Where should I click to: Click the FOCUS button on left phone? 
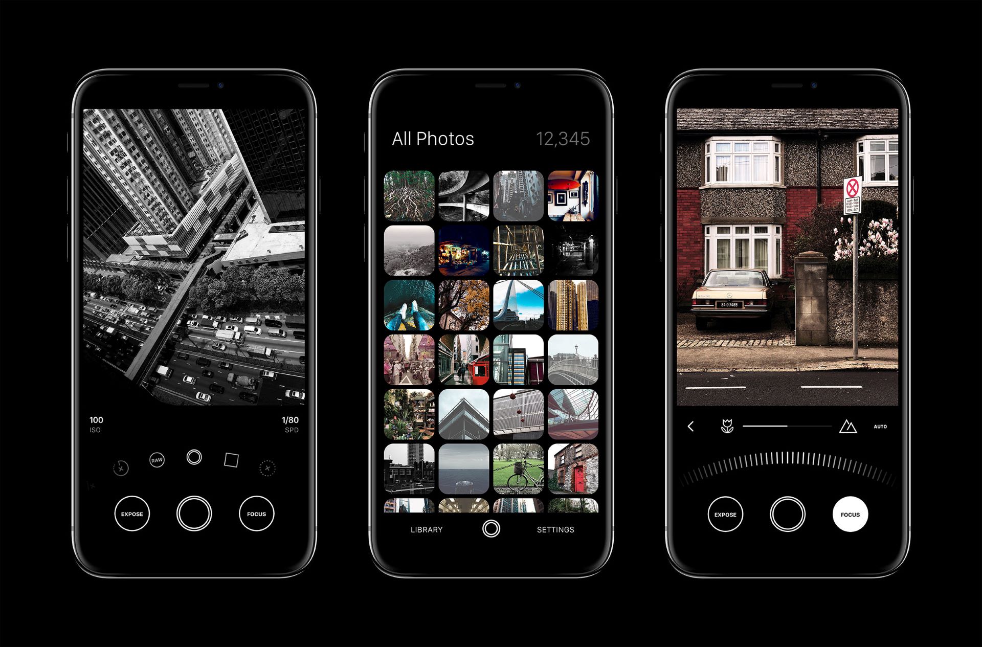pos(258,514)
